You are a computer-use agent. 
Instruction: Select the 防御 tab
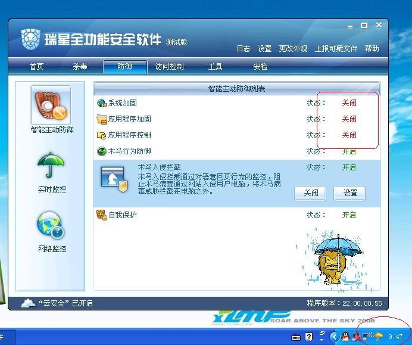click(125, 67)
